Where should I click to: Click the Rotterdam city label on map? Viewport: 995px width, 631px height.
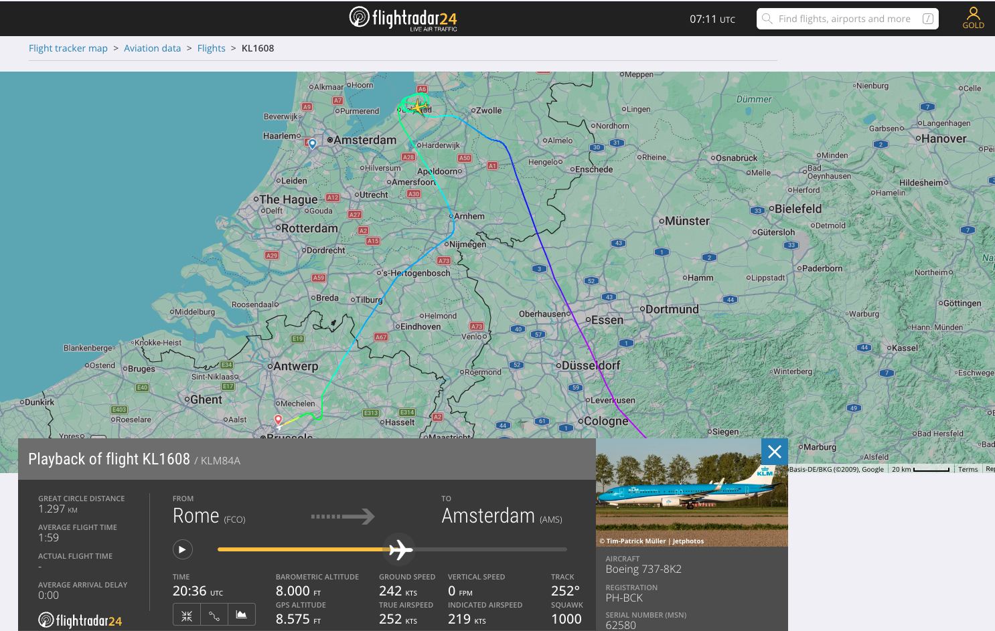click(309, 228)
